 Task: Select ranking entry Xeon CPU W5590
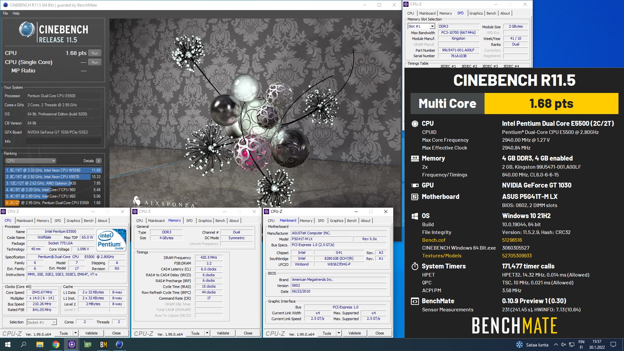[53, 170]
